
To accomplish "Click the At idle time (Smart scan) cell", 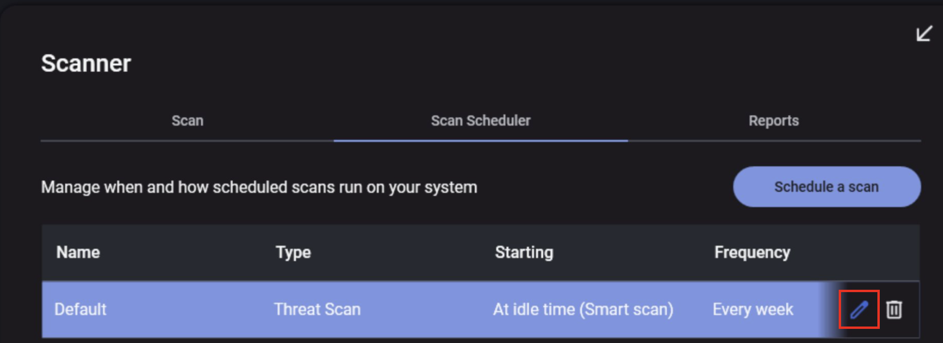I will tap(583, 310).
